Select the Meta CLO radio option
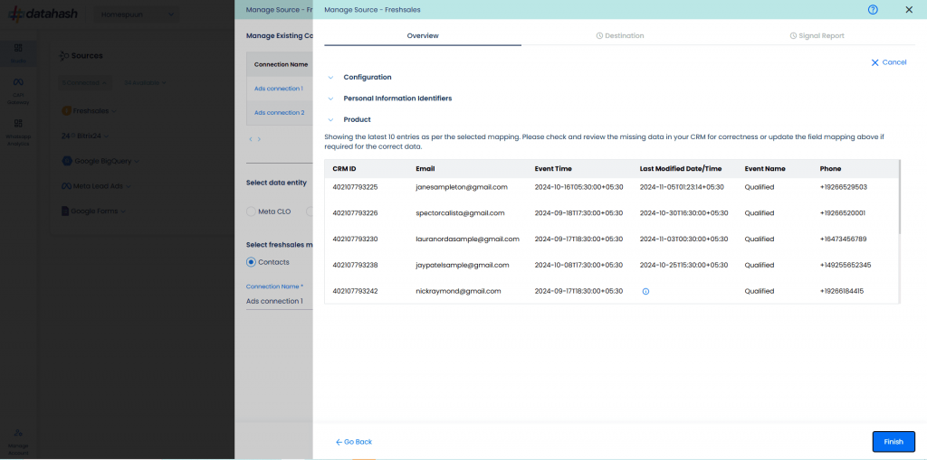 pyautogui.click(x=252, y=211)
